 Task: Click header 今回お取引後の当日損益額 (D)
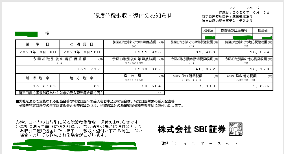(59, 61)
